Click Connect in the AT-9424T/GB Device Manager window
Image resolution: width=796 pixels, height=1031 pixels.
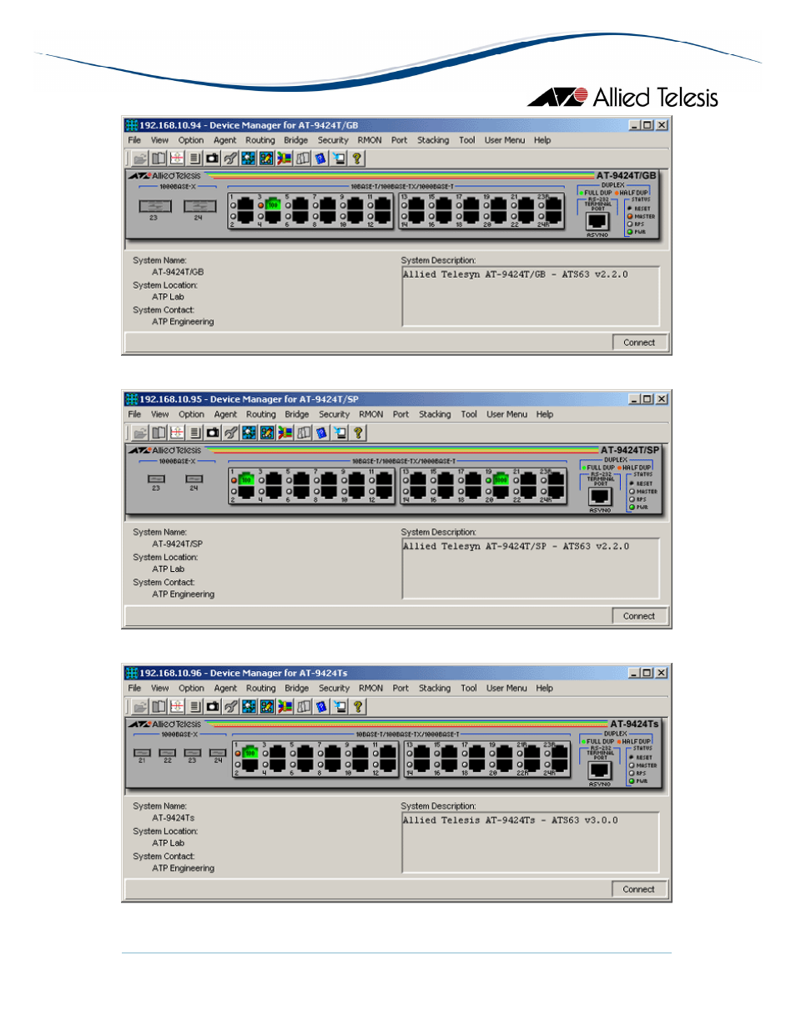[639, 342]
